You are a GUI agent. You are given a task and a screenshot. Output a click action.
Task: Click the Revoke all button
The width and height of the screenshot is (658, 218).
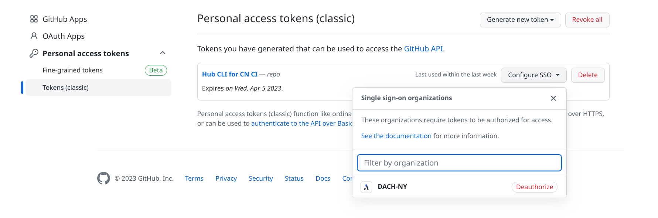point(587,20)
